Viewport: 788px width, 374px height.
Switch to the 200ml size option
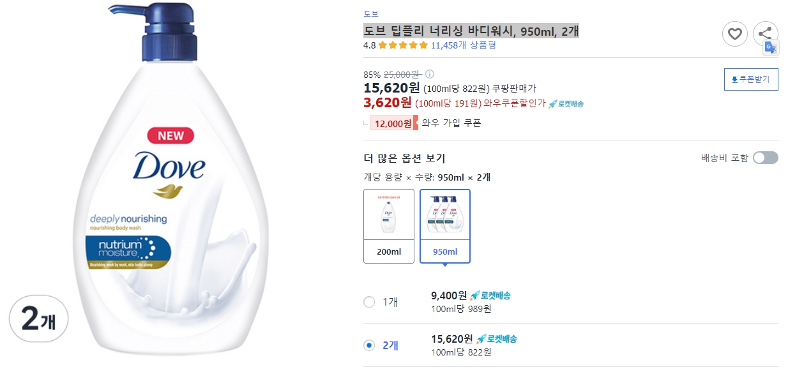coord(388,226)
